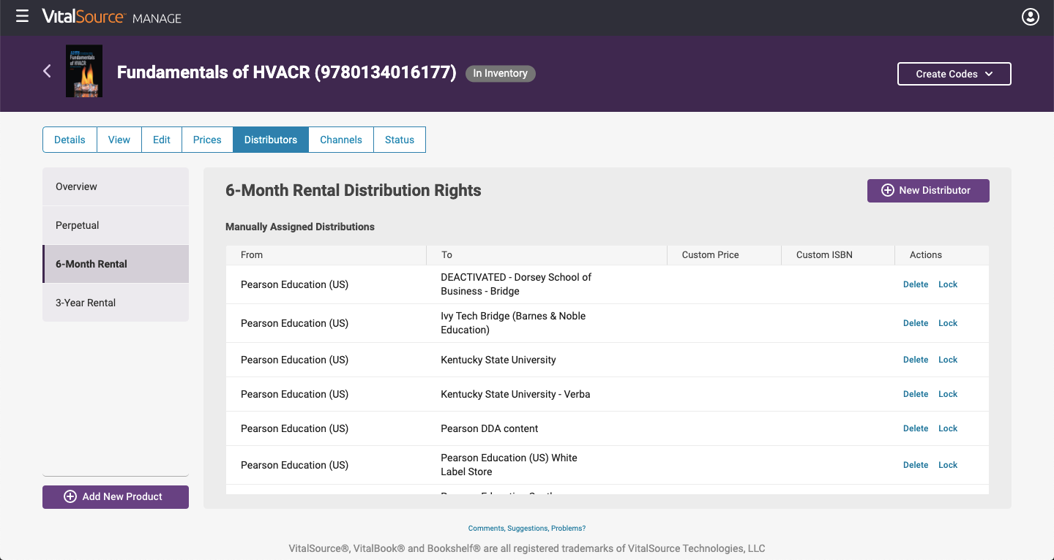The image size is (1054, 560).
Task: Select the Distributors tab
Action: click(271, 140)
